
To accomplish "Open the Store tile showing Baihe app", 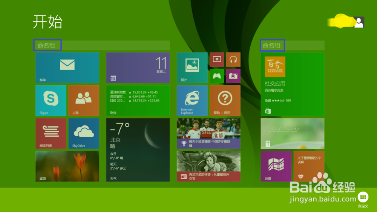I will (293, 84).
